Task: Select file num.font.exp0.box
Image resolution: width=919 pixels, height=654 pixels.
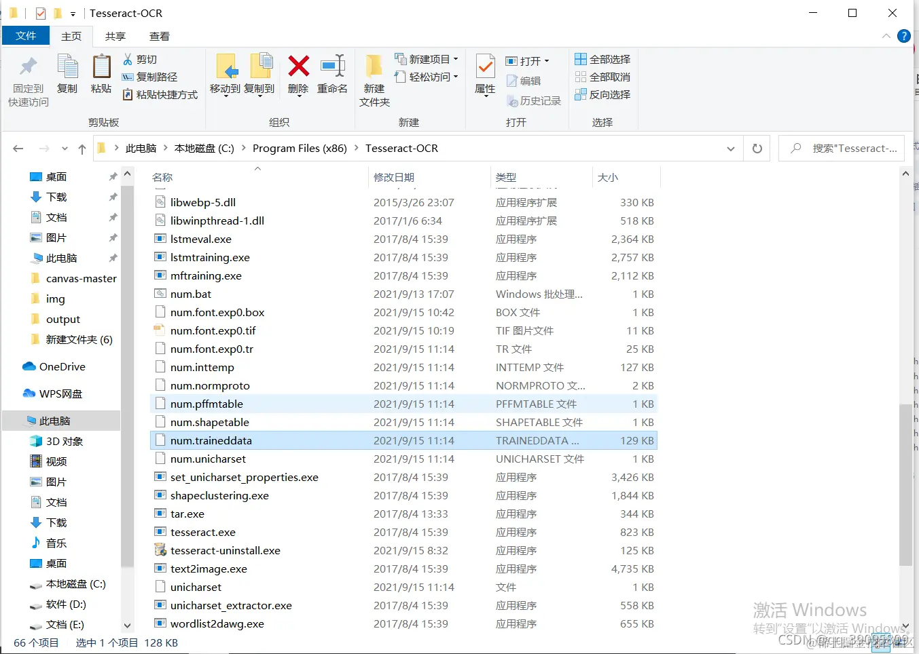Action: 403,313
